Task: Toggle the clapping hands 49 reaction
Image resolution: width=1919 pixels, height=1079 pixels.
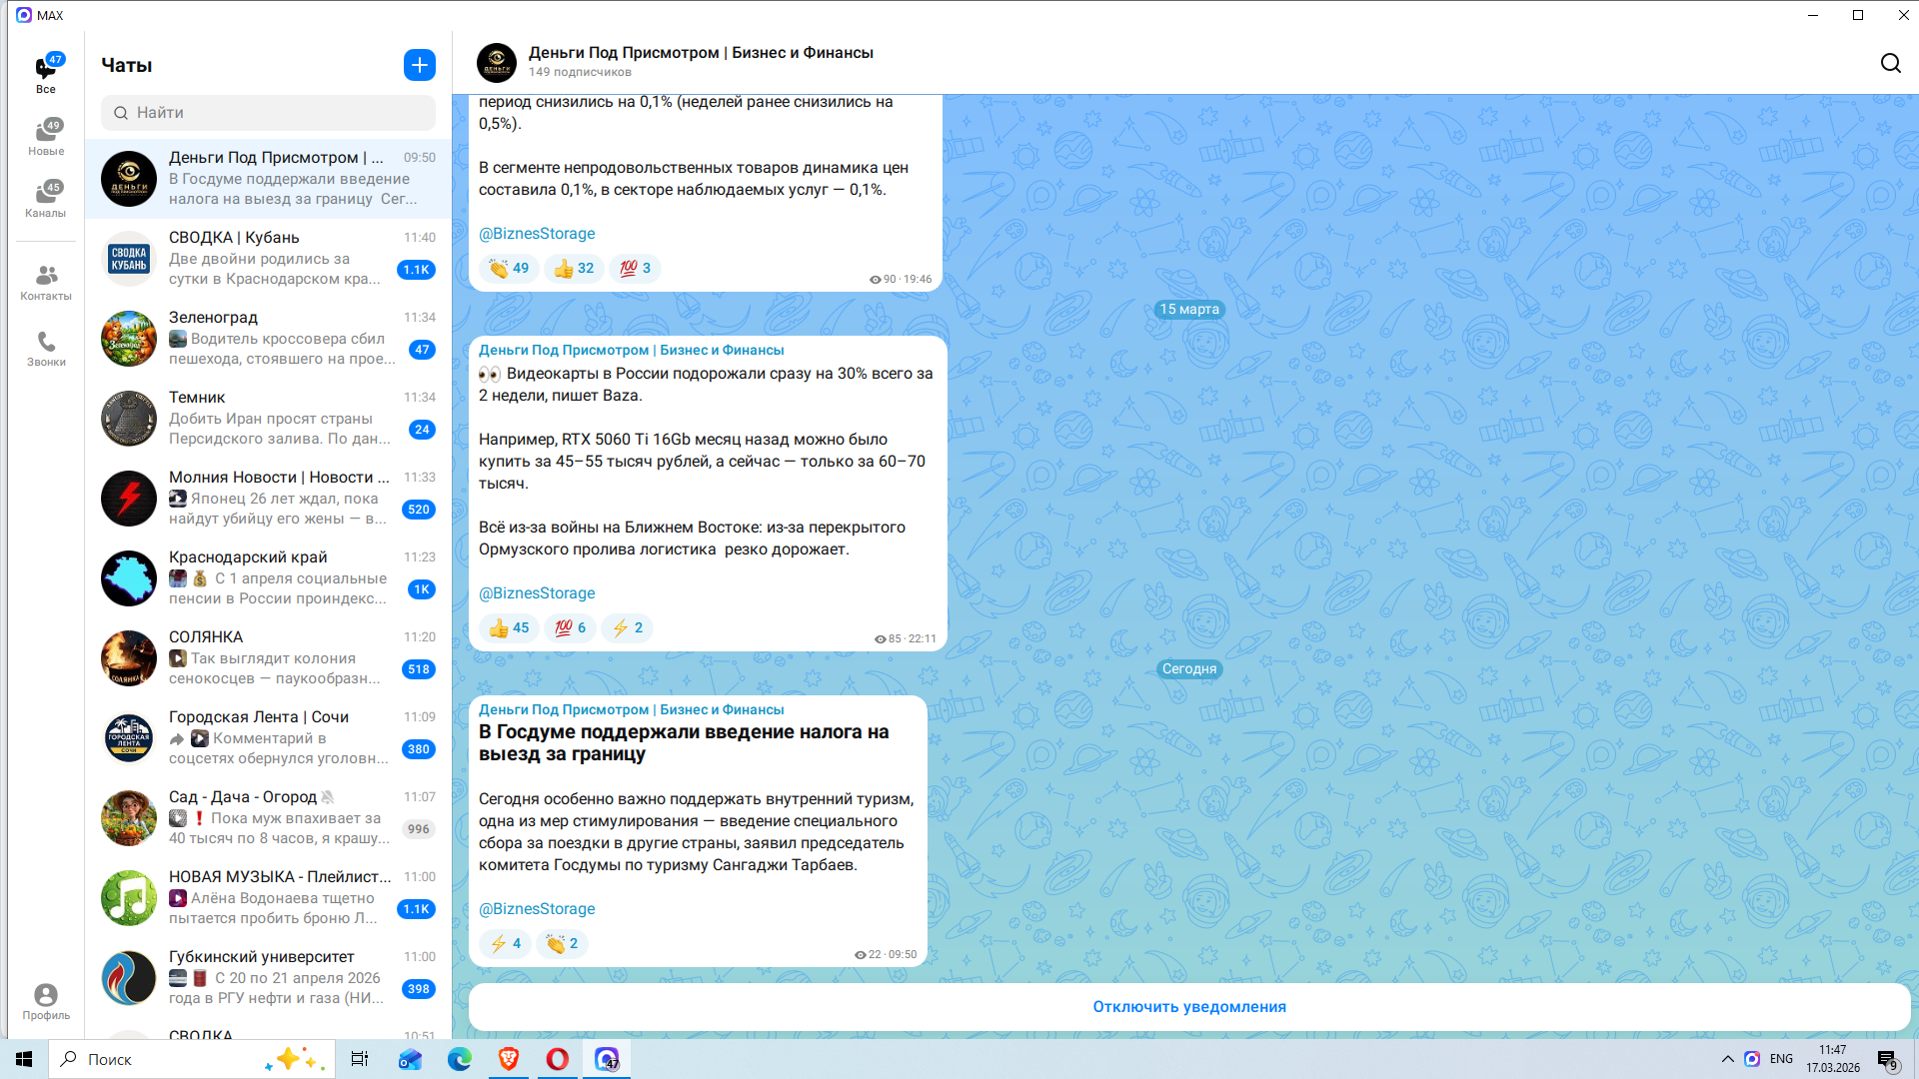Action: point(509,269)
